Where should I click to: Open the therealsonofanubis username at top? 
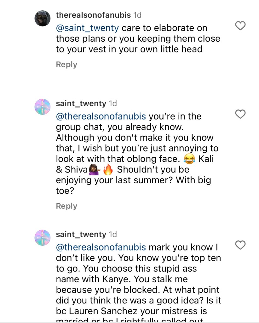click(x=94, y=15)
